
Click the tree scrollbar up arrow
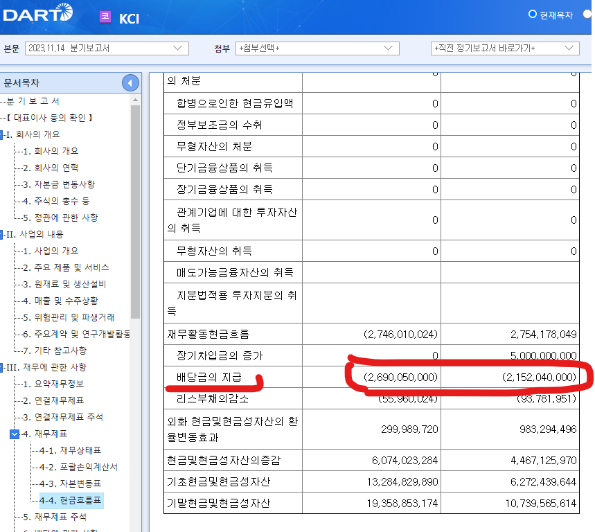(x=135, y=100)
